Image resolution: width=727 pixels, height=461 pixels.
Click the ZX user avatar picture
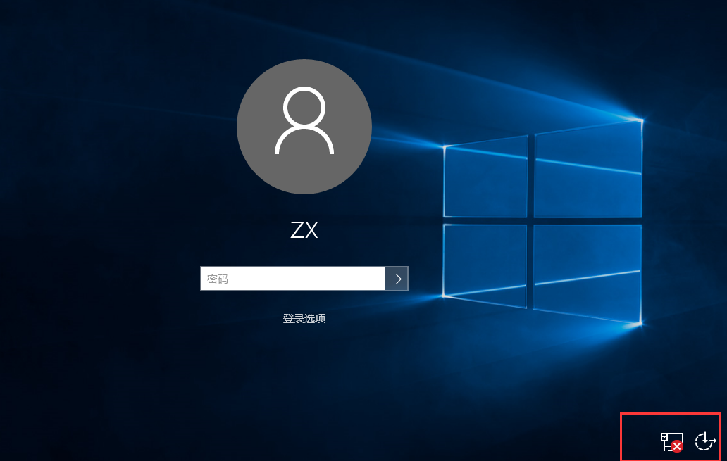pyautogui.click(x=304, y=127)
